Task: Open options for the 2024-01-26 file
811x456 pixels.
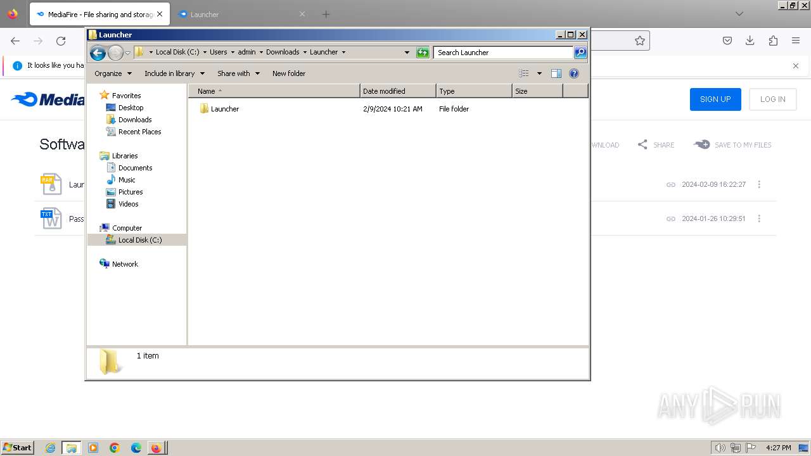Action: pos(759,218)
